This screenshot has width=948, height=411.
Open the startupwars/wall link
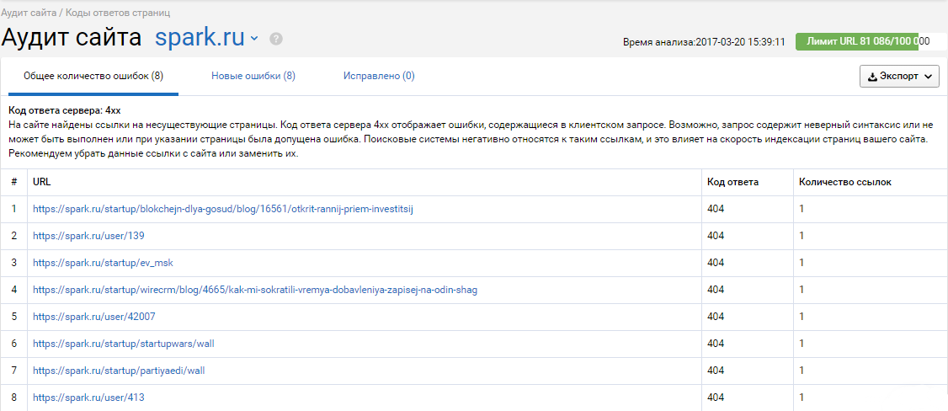click(124, 344)
